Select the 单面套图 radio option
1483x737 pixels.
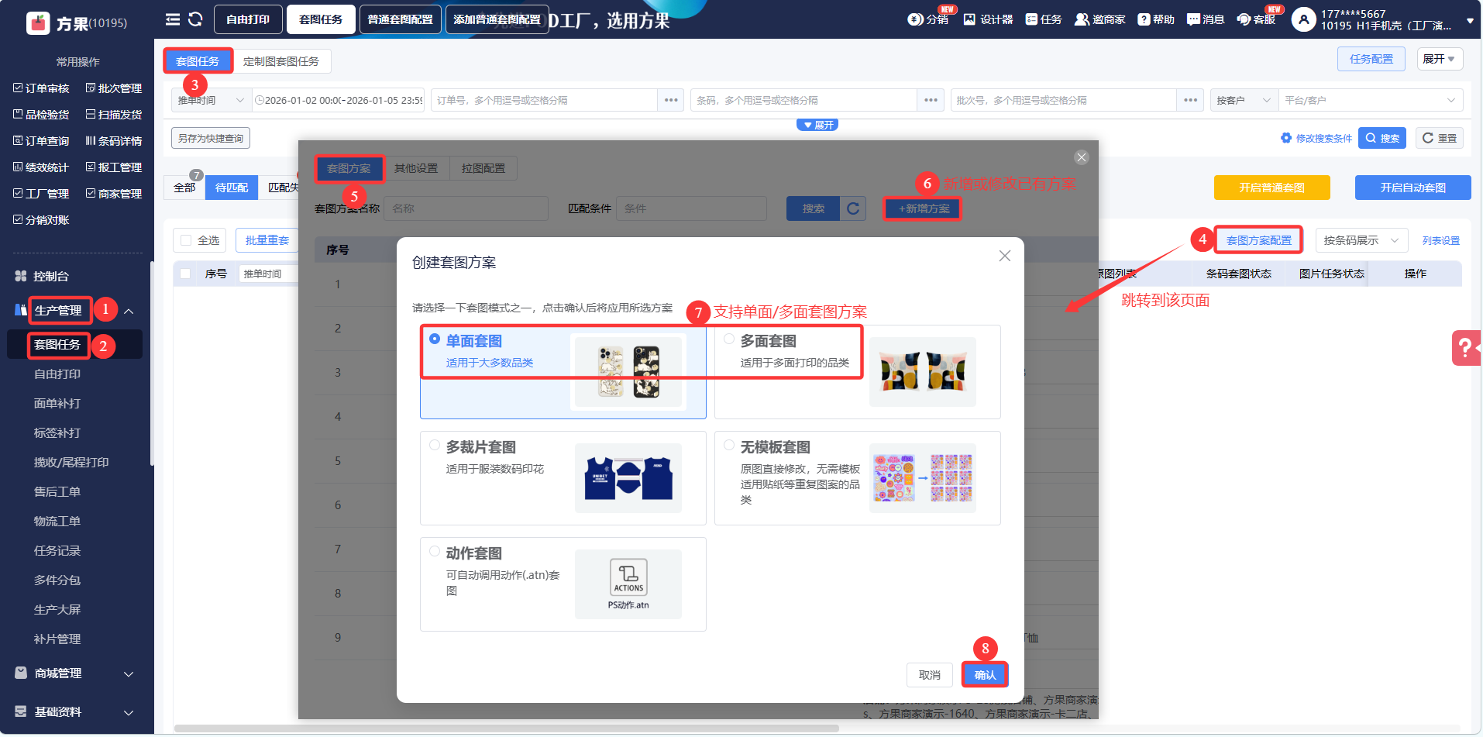435,339
